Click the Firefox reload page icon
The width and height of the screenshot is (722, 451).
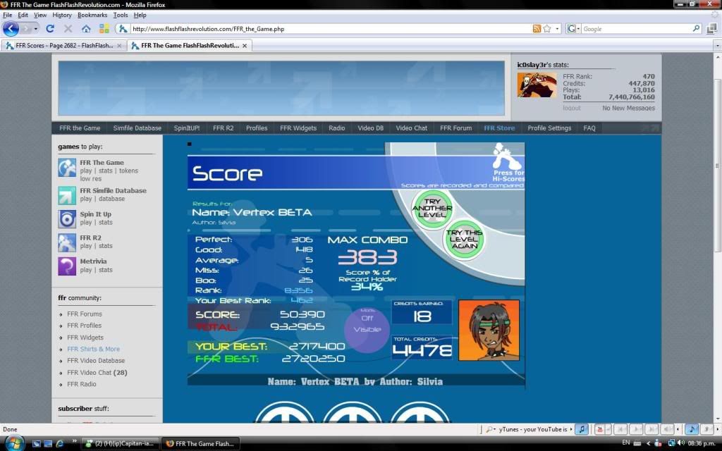(x=50, y=29)
